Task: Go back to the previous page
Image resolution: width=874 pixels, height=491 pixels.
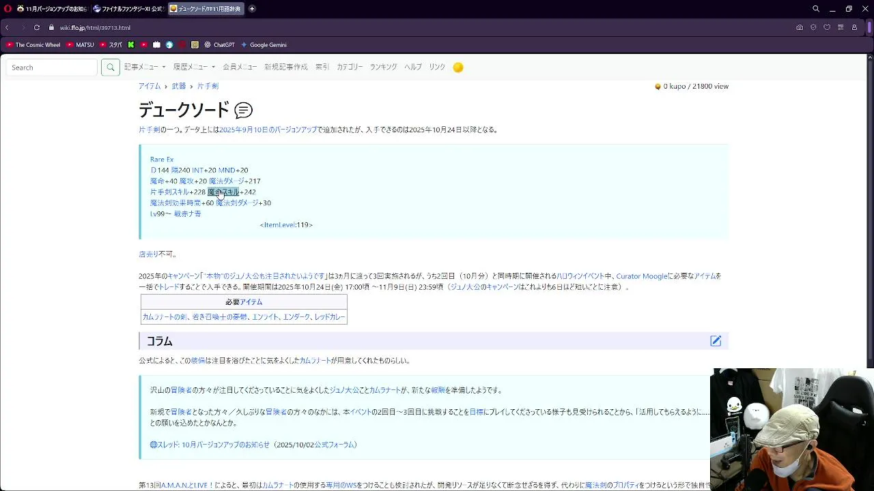Action: click(7, 27)
